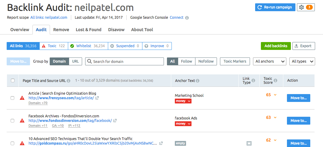Check the frenzyseo.com row checkbox
The height and width of the screenshot is (147, 323).
pyautogui.click(x=12, y=98)
